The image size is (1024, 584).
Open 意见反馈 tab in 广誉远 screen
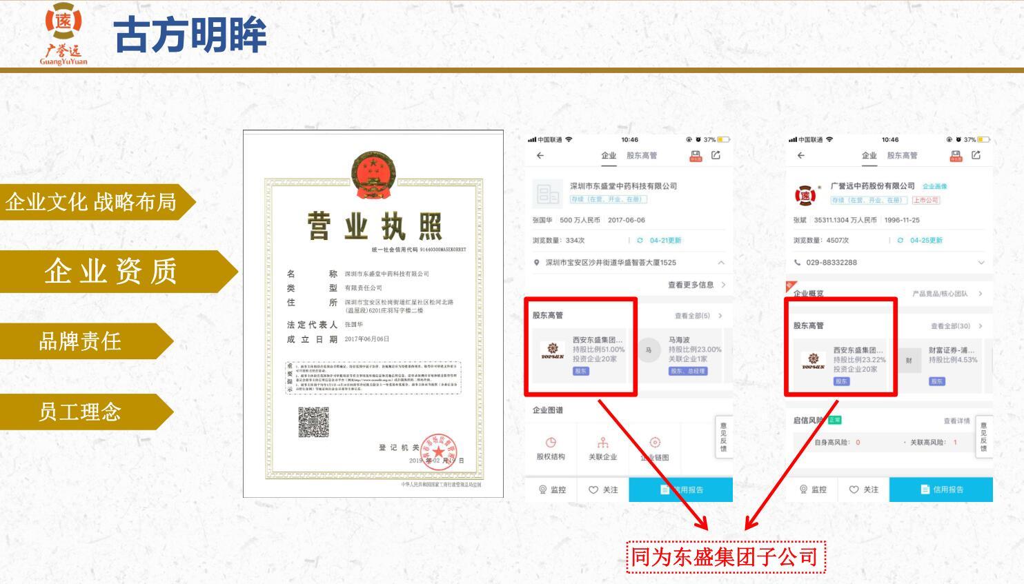pyautogui.click(x=984, y=436)
